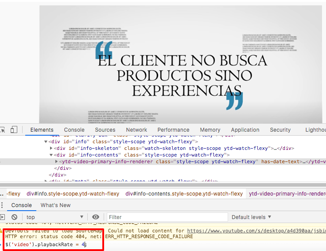The width and height of the screenshot is (326, 251).
Task: Click the console Filter input field
Action: click(167, 217)
